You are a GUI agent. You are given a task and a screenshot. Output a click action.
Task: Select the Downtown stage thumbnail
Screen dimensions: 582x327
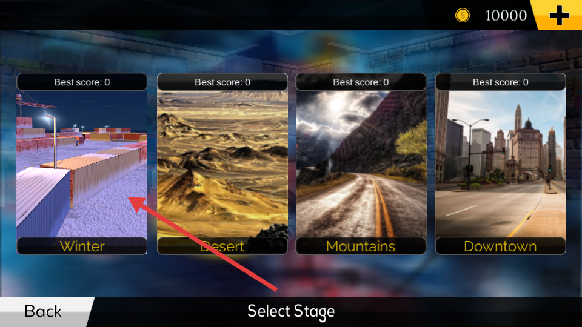click(x=501, y=164)
